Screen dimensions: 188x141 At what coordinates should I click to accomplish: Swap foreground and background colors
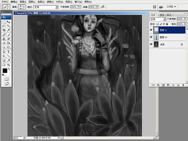(9, 69)
